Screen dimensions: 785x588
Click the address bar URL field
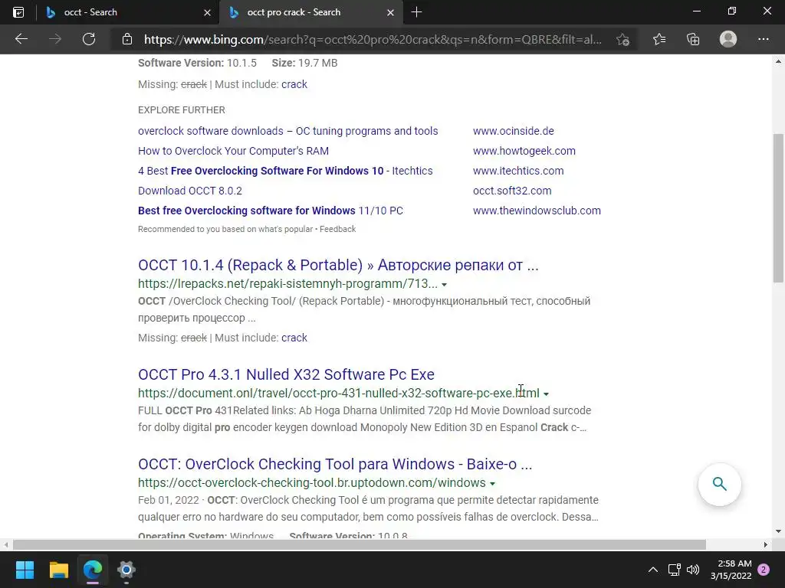click(373, 39)
